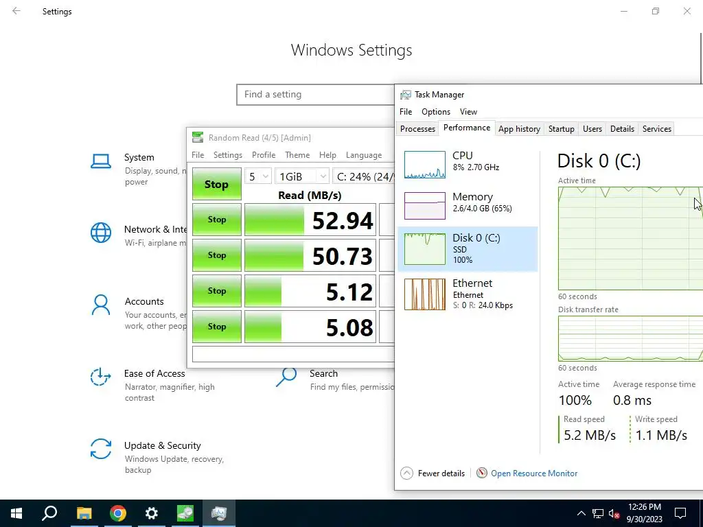This screenshot has width=703, height=527.
Task: Click the Settings back arrow
Action: [x=16, y=11]
